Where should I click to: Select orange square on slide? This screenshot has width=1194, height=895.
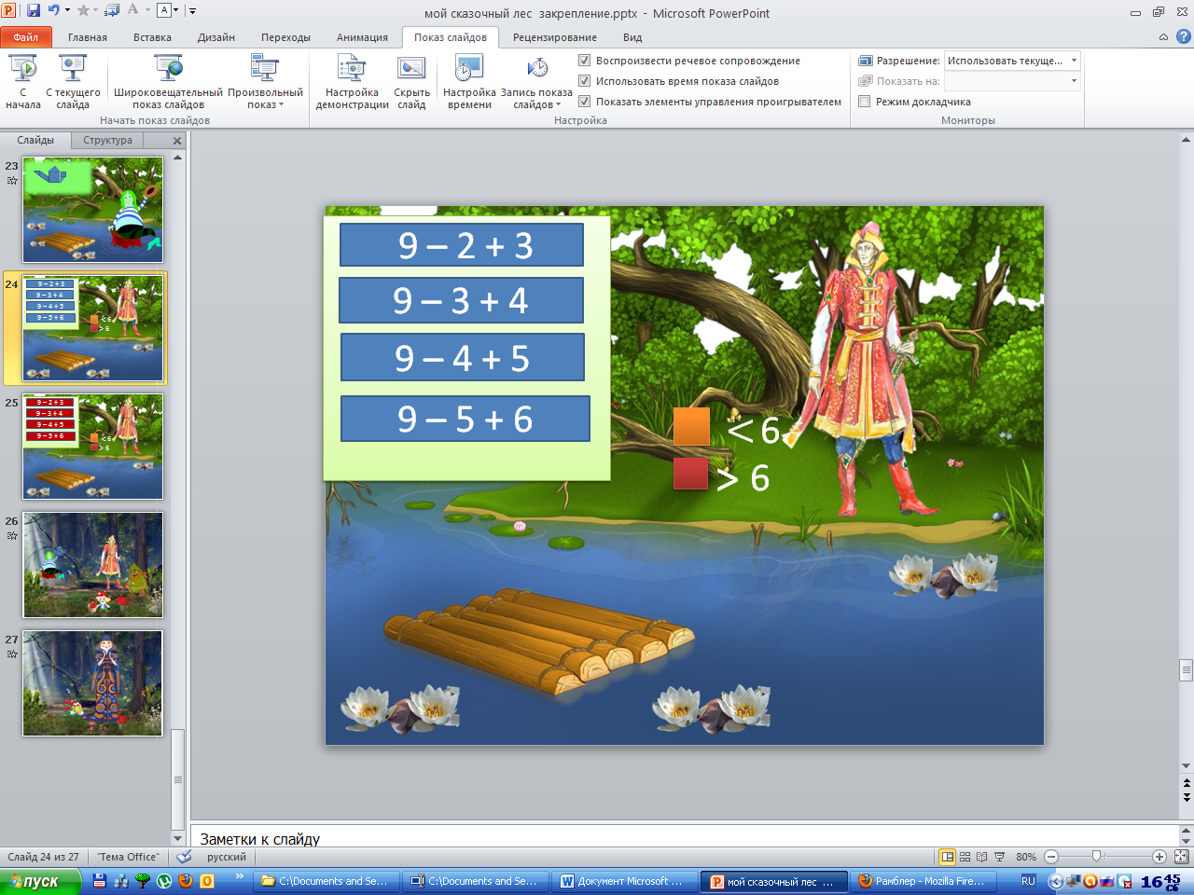click(x=691, y=426)
